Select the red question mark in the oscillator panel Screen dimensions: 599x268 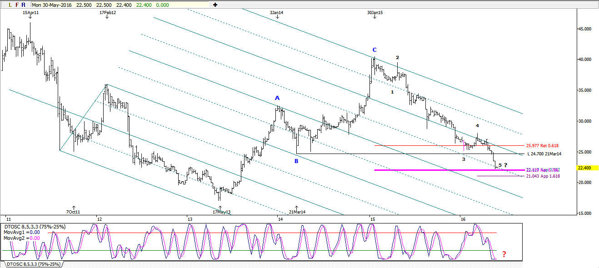click(504, 254)
